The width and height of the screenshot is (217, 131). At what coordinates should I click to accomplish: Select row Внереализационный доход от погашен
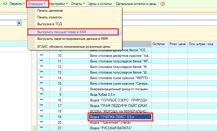(120, 89)
